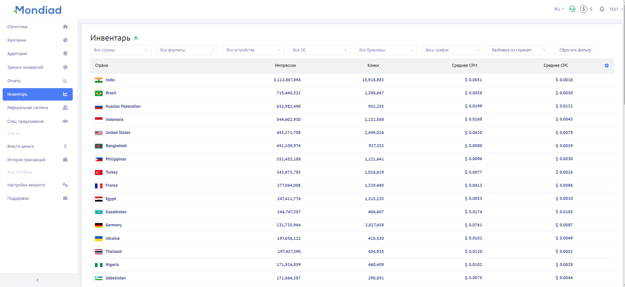Expand the Все страны dropdown
This screenshot has width=625, height=287.
(121, 50)
